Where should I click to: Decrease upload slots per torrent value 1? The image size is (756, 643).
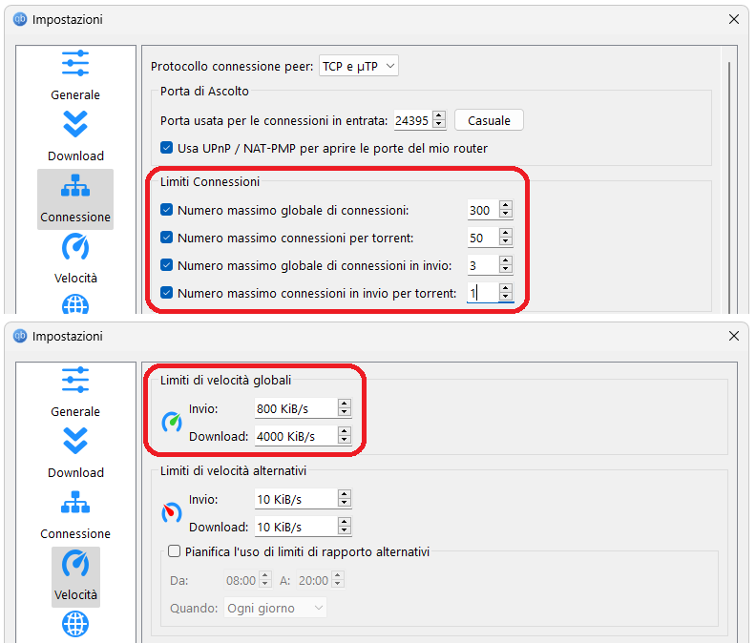point(505,297)
